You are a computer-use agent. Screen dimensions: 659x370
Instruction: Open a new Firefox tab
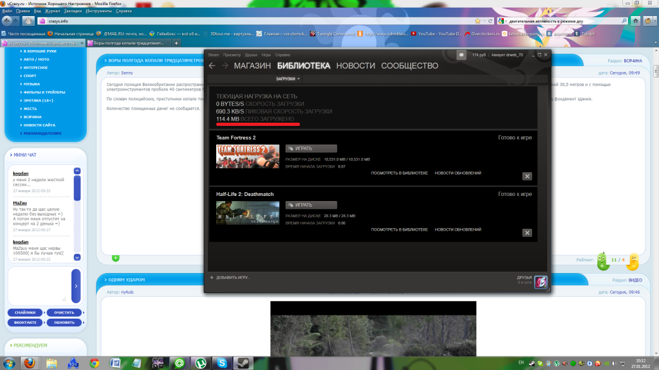(176, 43)
